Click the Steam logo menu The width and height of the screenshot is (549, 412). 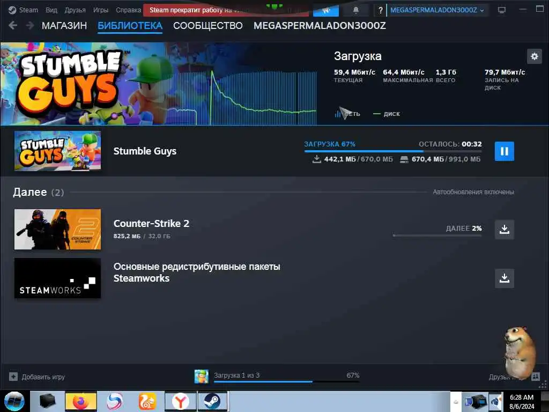tap(24, 10)
